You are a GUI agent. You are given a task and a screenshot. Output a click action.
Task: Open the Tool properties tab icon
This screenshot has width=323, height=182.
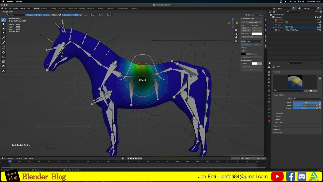coord(269,67)
